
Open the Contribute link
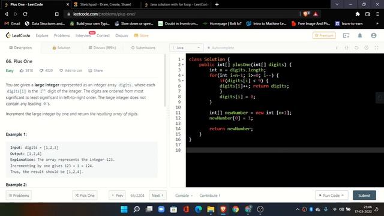point(210,196)
